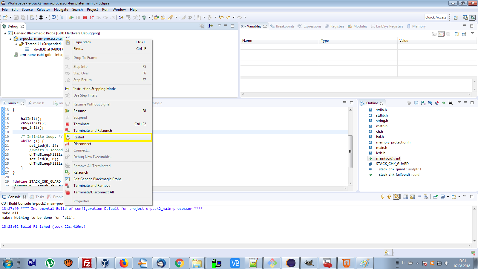This screenshot has width=478, height=269.
Task: Choose Restart from the context menu
Action: pyautogui.click(x=79, y=137)
